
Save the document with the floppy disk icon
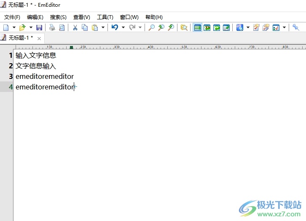39,27
